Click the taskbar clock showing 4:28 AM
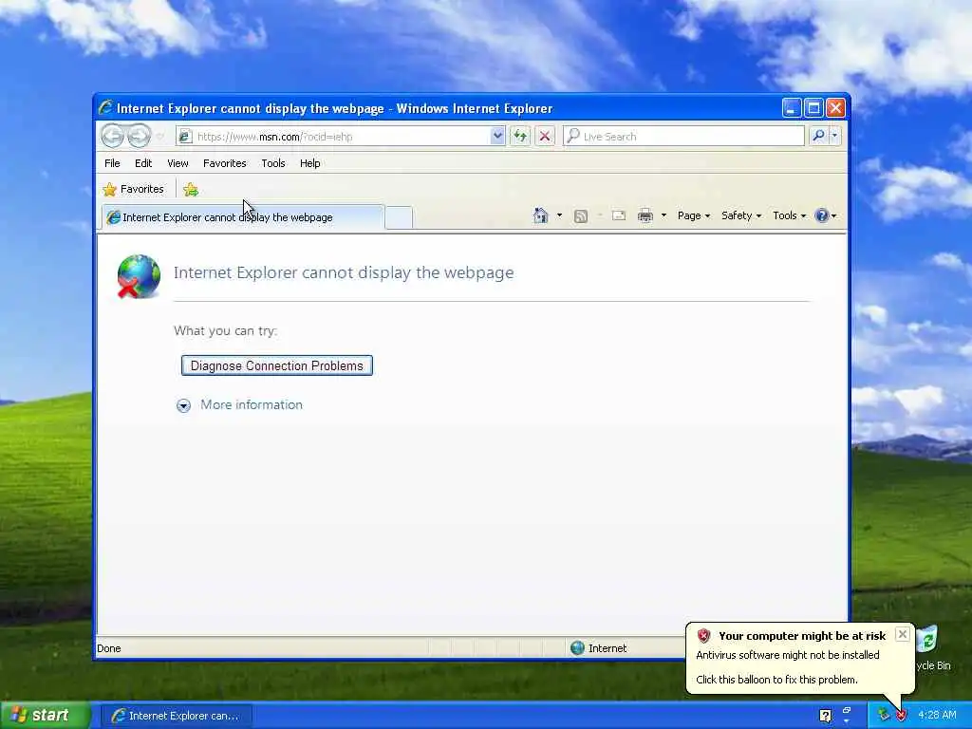 tap(937, 715)
